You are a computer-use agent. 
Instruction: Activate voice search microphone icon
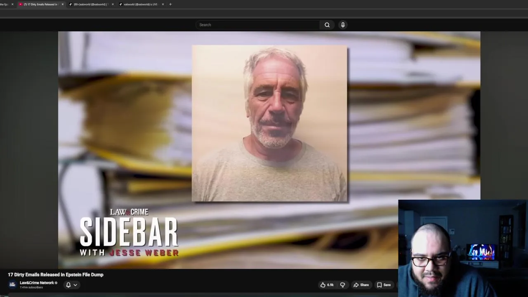pos(343,25)
